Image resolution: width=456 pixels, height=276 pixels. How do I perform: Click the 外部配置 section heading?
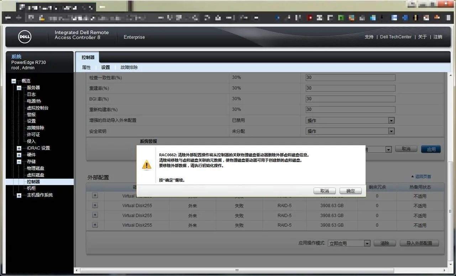[98, 177]
